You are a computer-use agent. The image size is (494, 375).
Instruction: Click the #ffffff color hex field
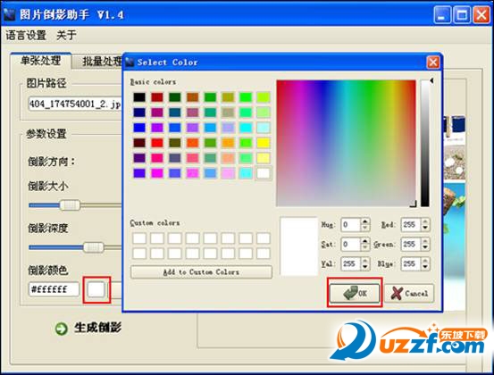tap(54, 289)
